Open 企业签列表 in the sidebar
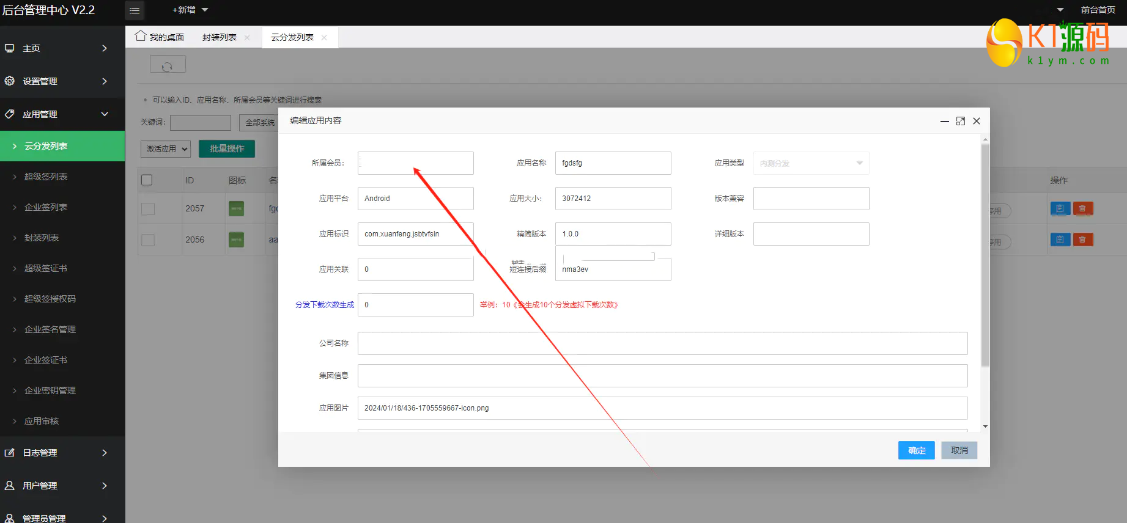The height and width of the screenshot is (523, 1127). [62, 207]
